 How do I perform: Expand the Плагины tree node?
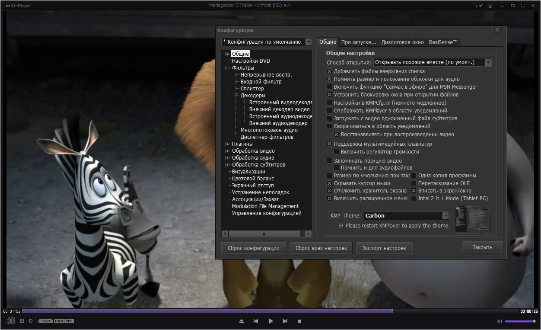click(227, 144)
